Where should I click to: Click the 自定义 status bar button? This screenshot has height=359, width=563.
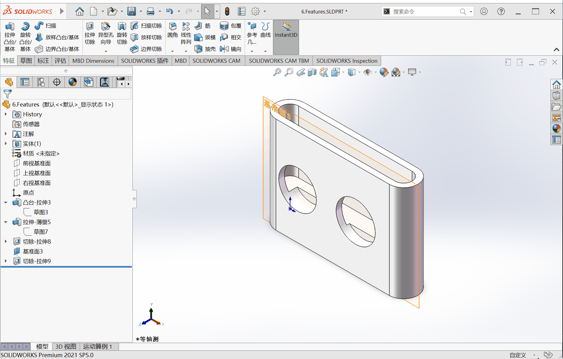[518, 355]
